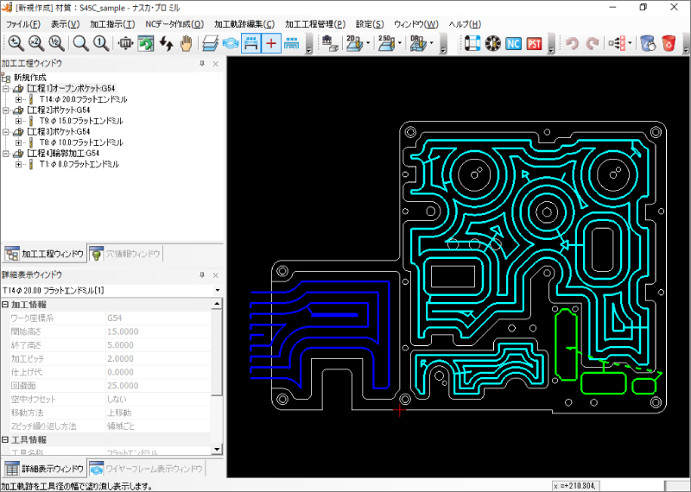Screen dimensions: 691x492
Task: Click the 2D machining instruction icon
Action: click(x=354, y=43)
